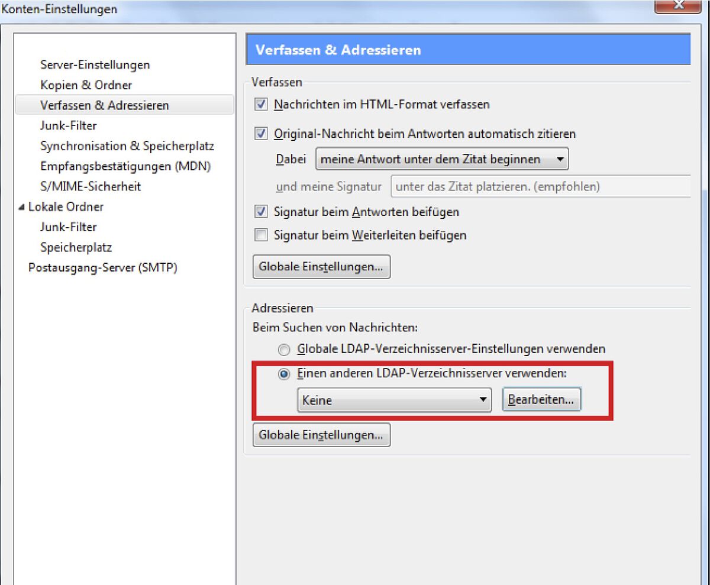This screenshot has width=710, height=585.
Task: Collapse the Lokale Ordner tree node
Action: (22, 207)
